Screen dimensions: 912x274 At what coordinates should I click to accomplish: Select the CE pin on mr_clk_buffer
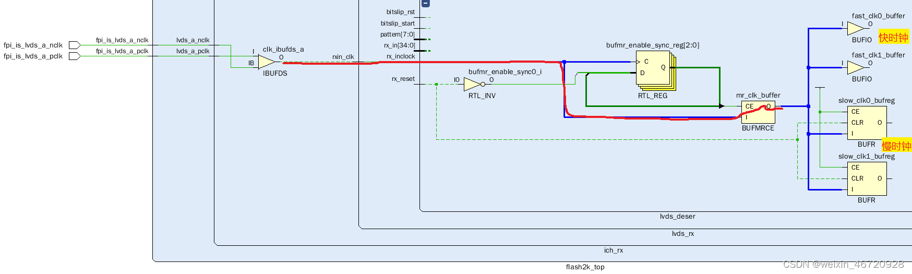749,106
